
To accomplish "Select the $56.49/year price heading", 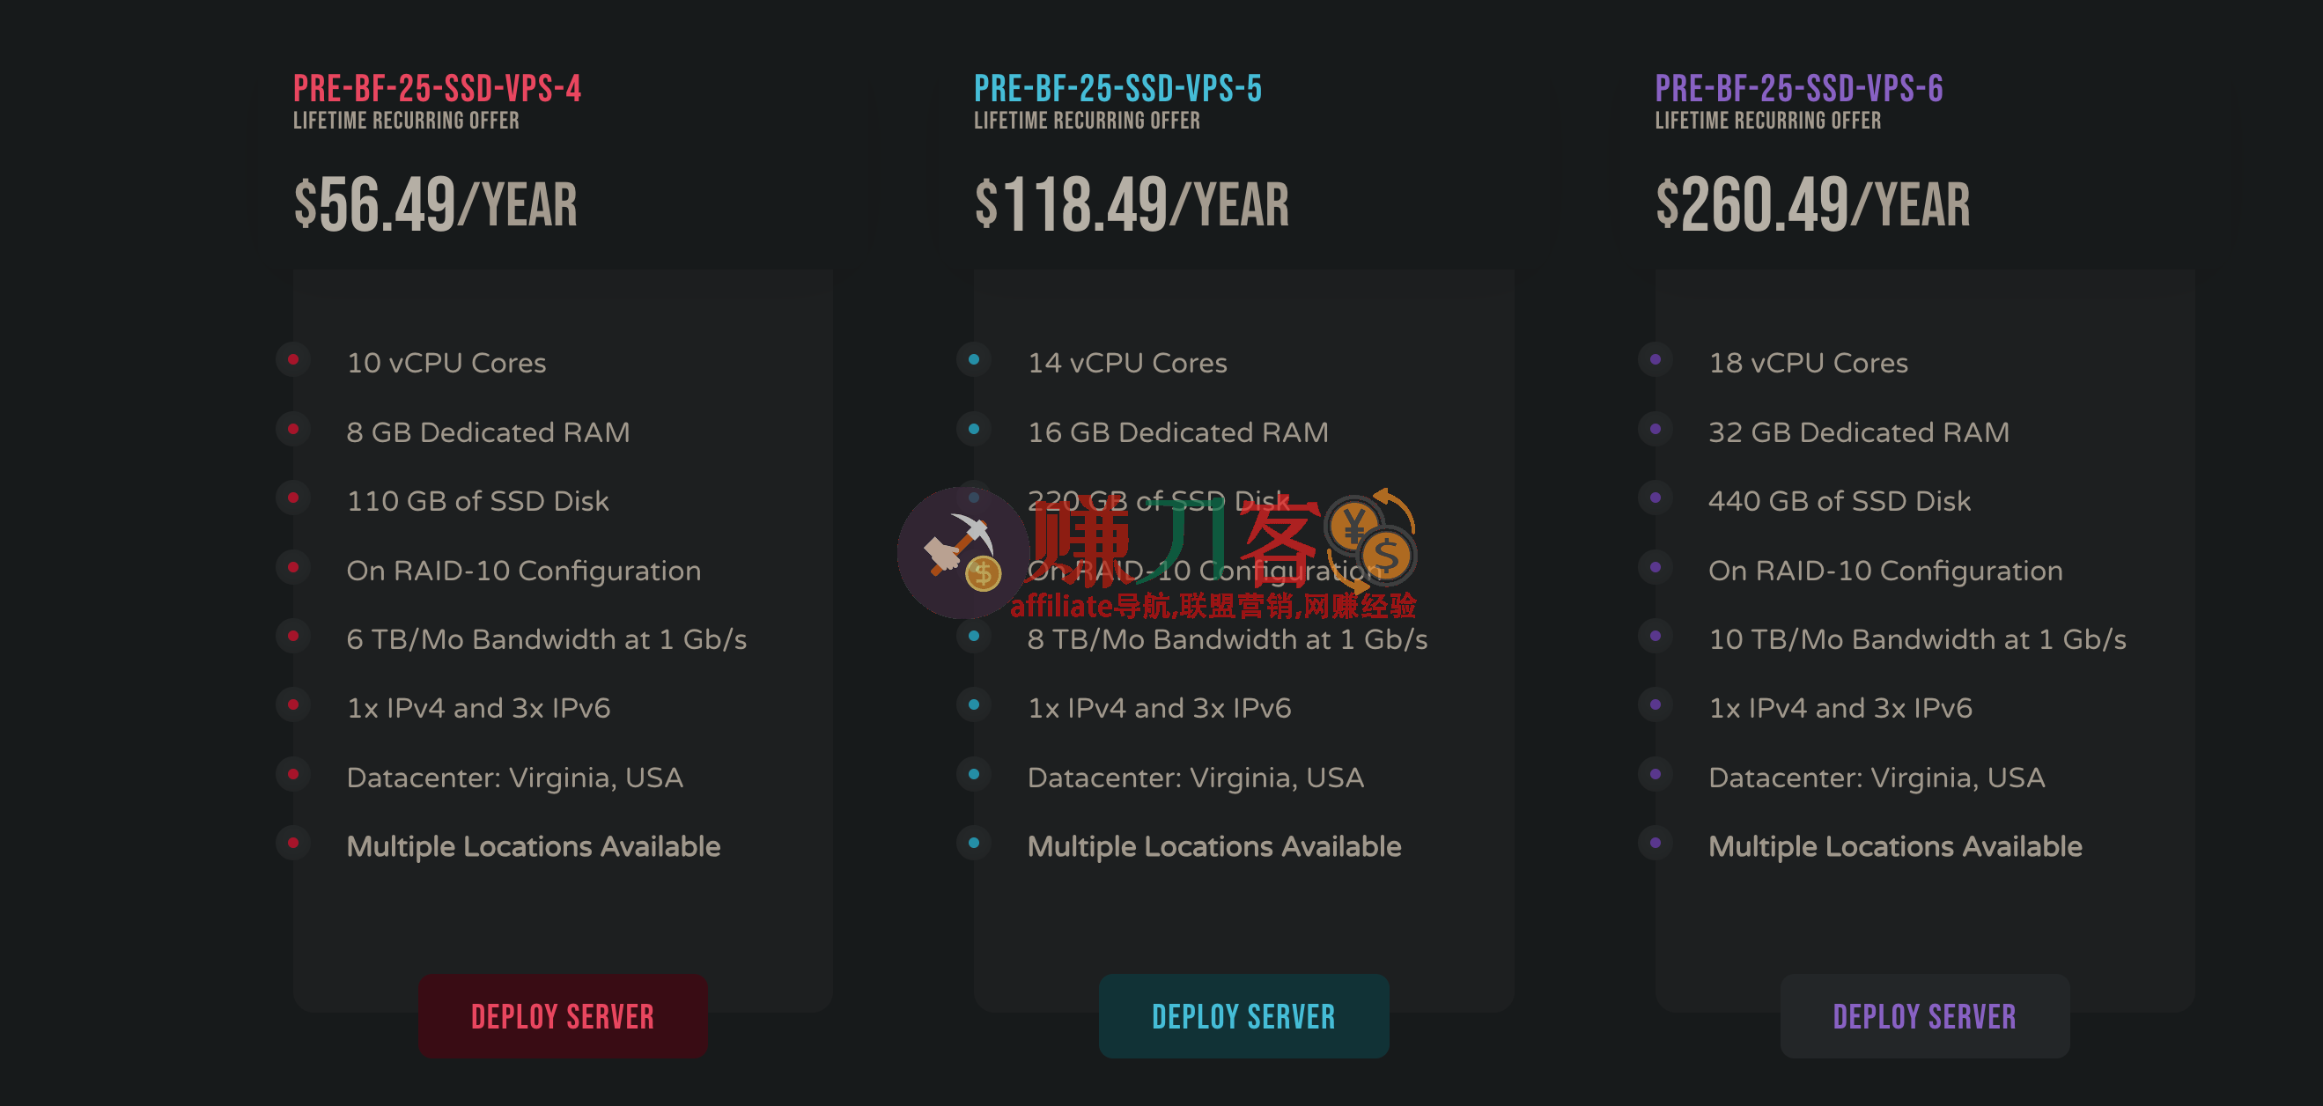I will click(435, 204).
